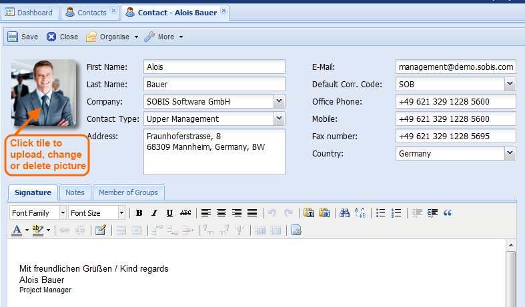
Task: Open the Member of Groups tab
Action: click(128, 192)
